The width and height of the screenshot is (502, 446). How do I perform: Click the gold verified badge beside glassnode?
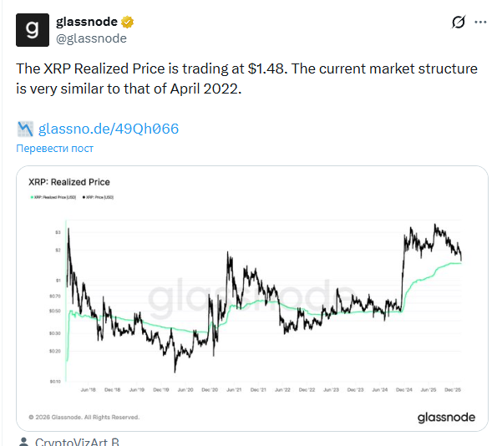pyautogui.click(x=128, y=22)
